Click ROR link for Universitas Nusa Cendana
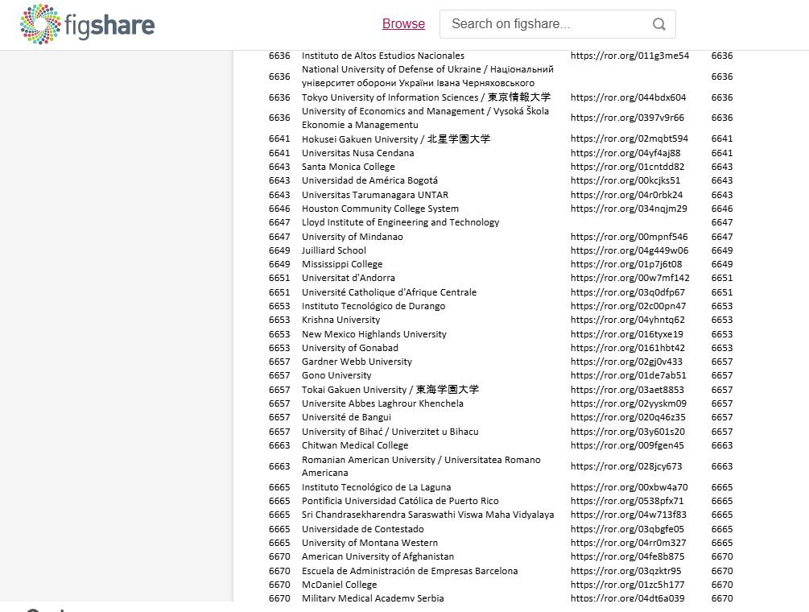809x612 pixels. (x=625, y=153)
